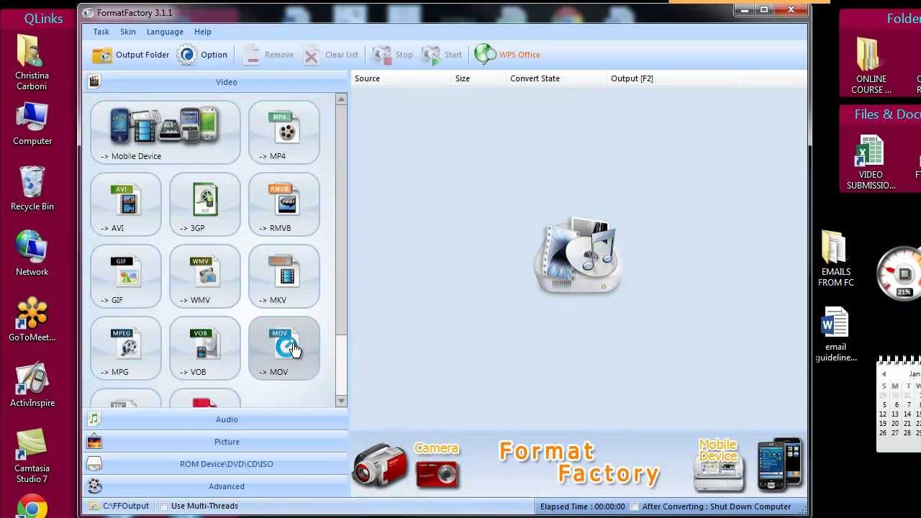Open the VIDEO SUBMISSIO... Excel file
Screen dimensions: 921x518
(x=871, y=163)
